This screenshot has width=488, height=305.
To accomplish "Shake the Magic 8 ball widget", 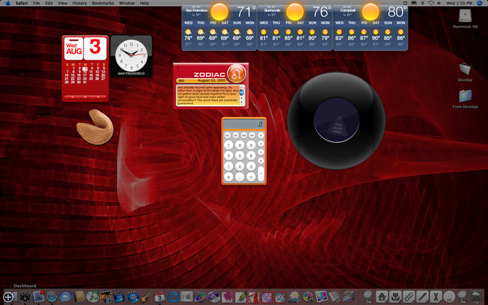I will point(336,121).
